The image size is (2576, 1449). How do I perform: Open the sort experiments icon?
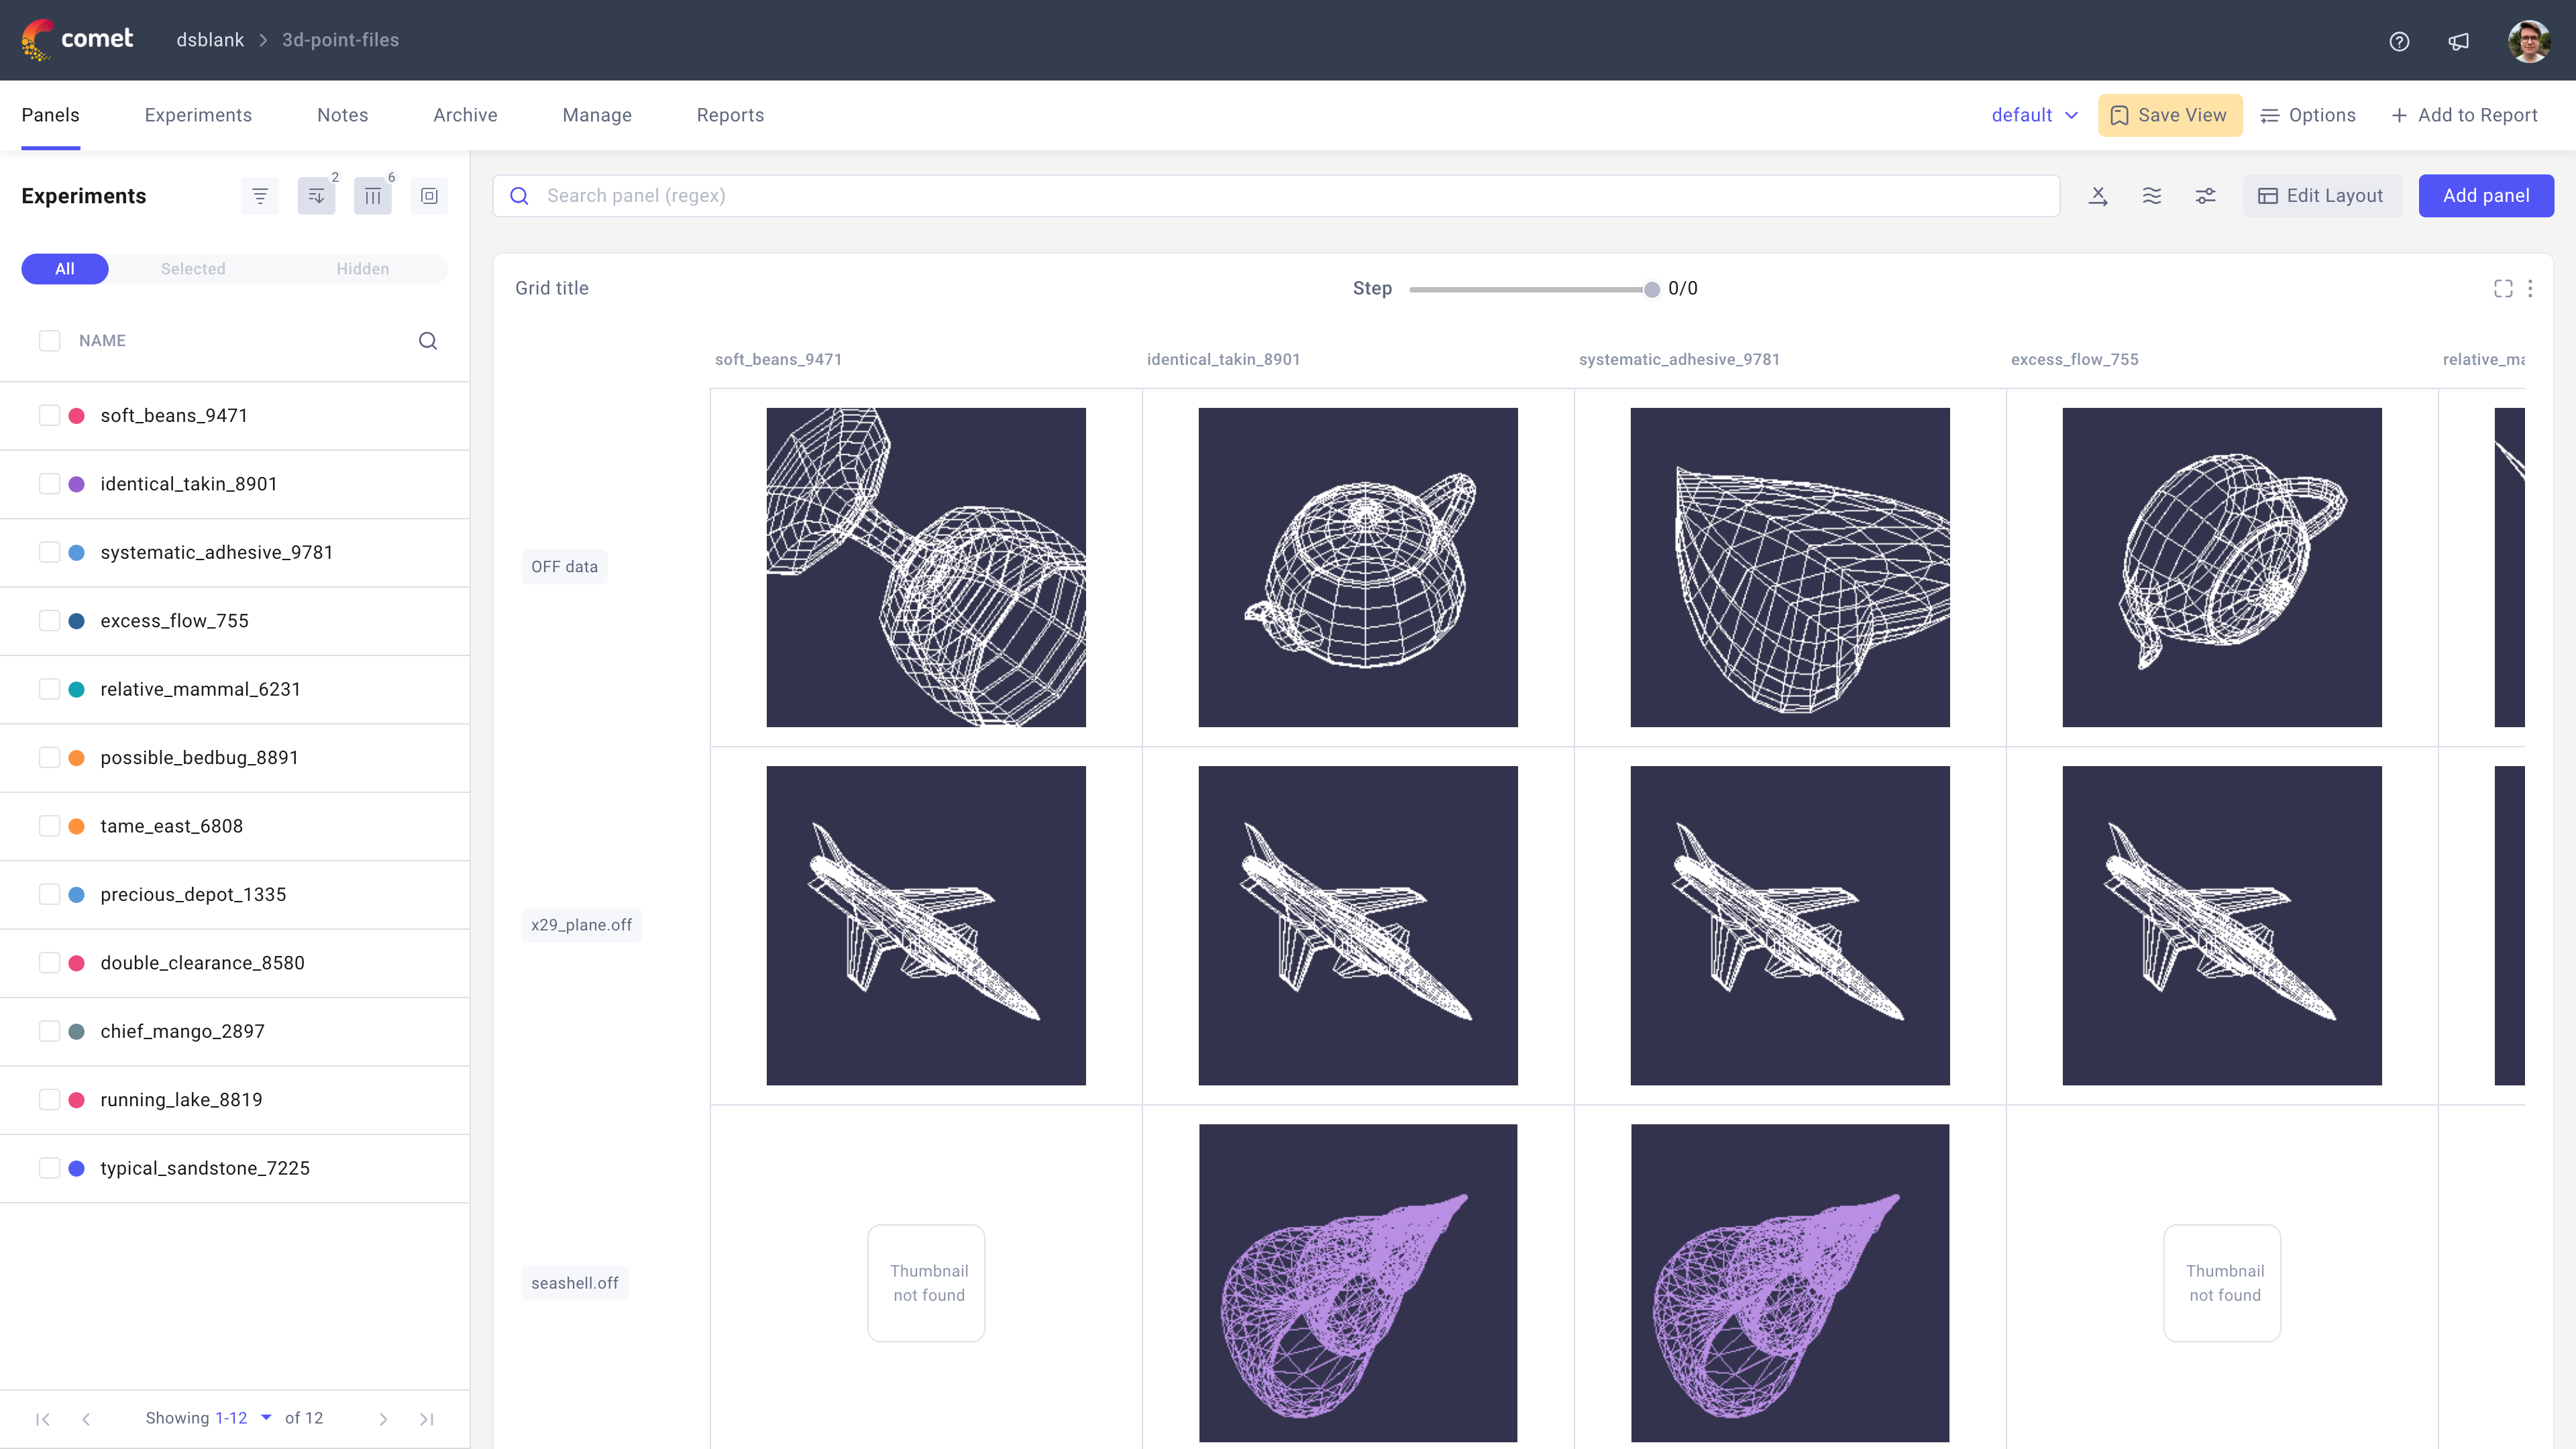316,196
